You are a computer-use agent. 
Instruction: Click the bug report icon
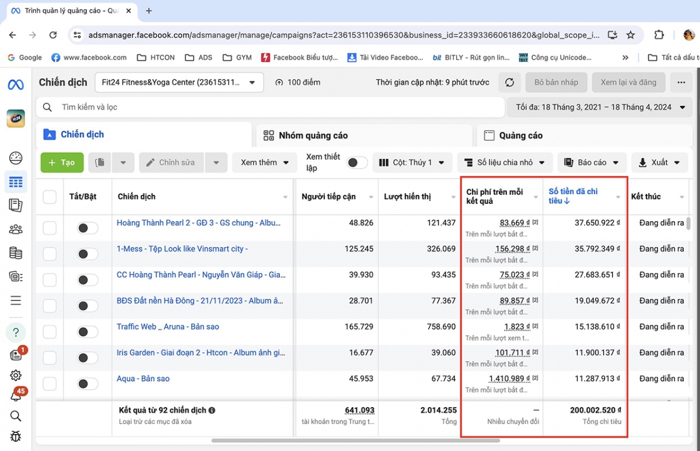point(16,436)
